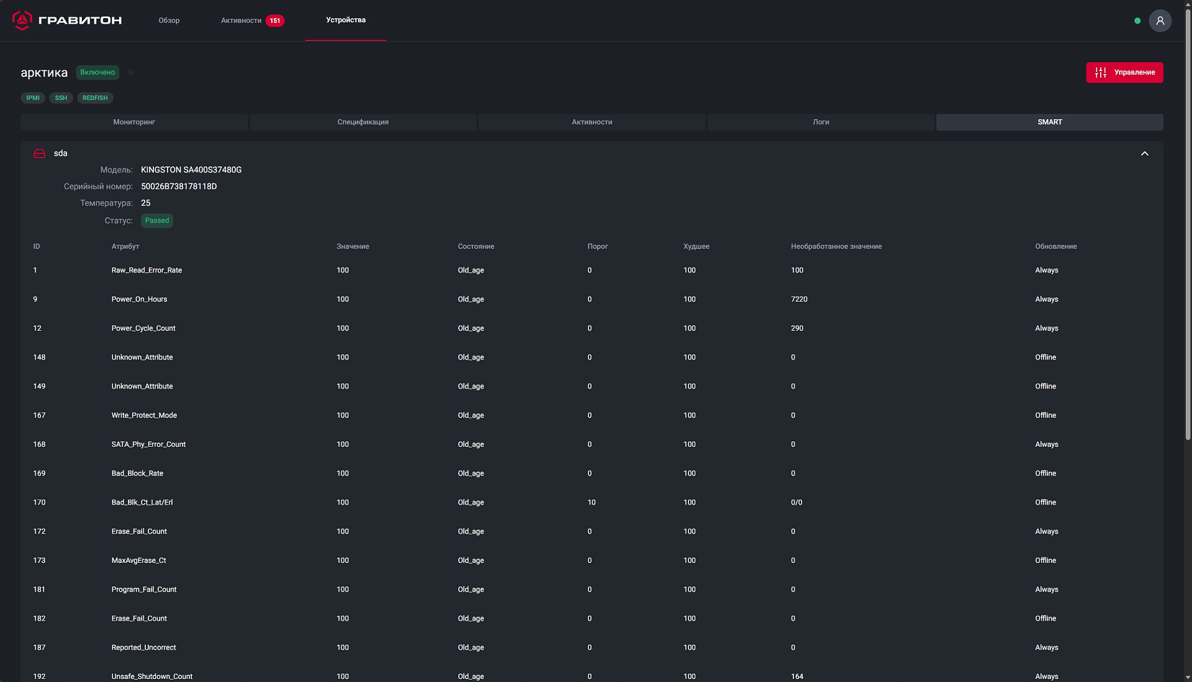Click the Включено power status badge

(97, 73)
